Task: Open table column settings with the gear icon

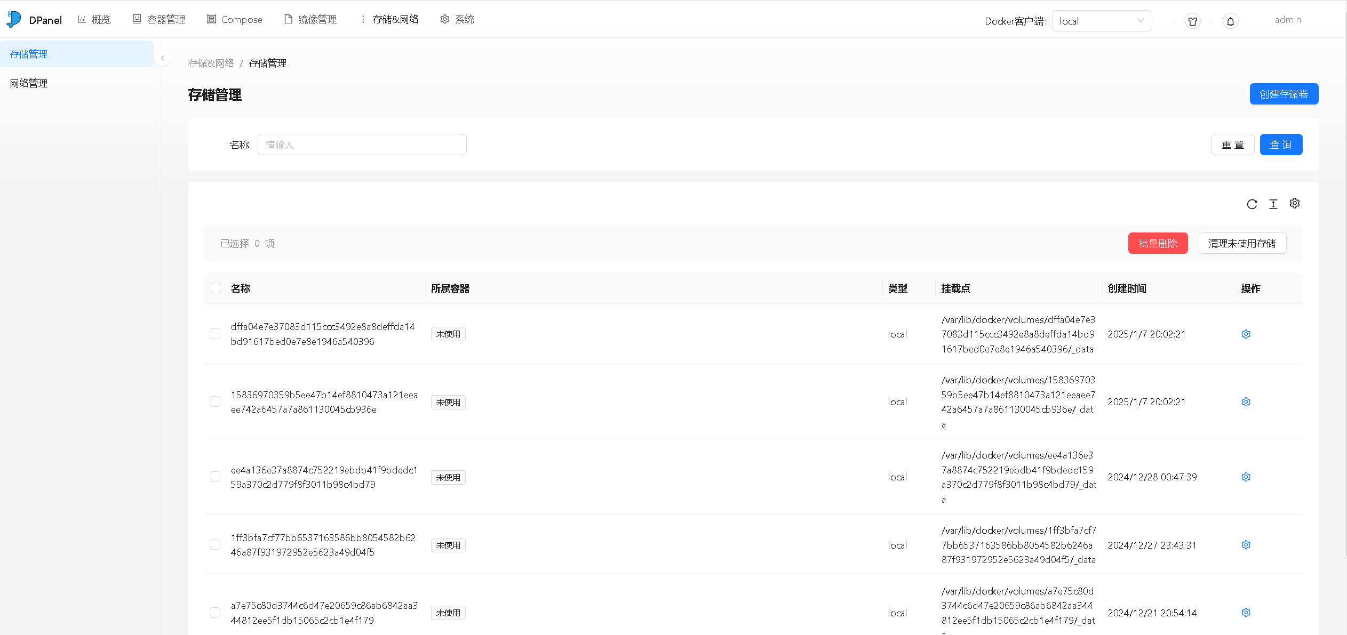Action: pos(1295,203)
